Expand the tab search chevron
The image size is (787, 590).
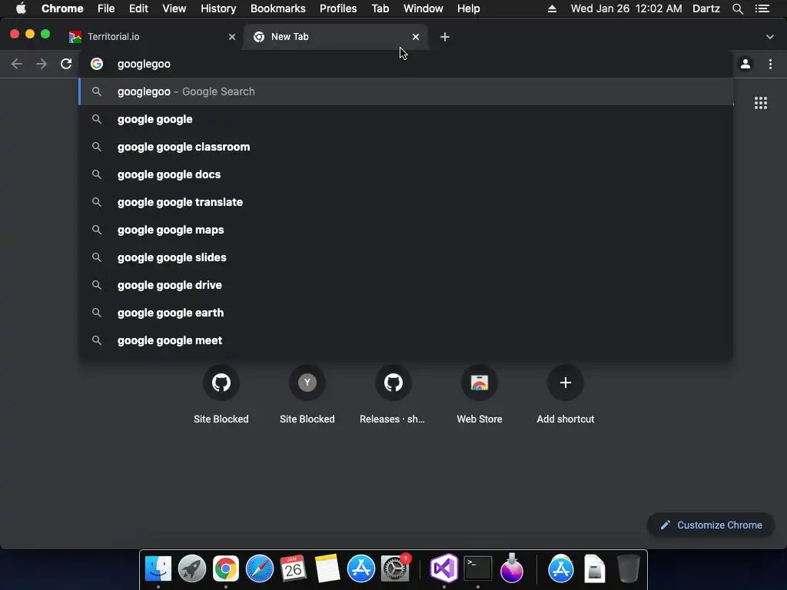[769, 37]
